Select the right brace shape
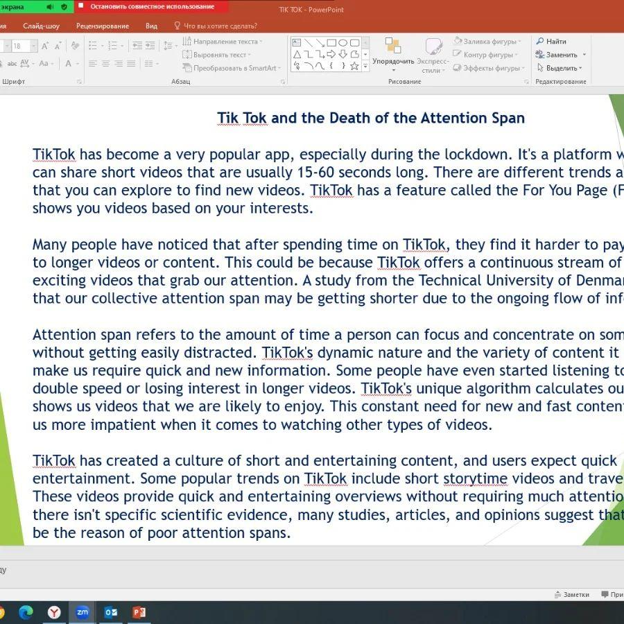The height and width of the screenshot is (624, 624). (343, 66)
